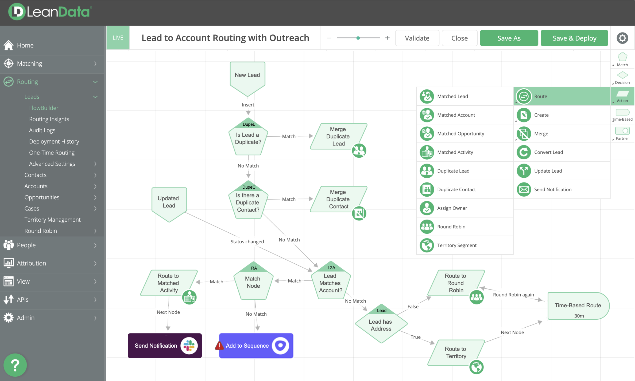Expand the Cases submenu chevron
Image resolution: width=635 pixels, height=381 pixels.
point(95,209)
